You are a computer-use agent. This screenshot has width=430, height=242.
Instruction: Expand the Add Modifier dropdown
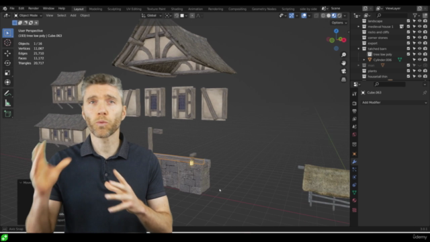coord(394,102)
